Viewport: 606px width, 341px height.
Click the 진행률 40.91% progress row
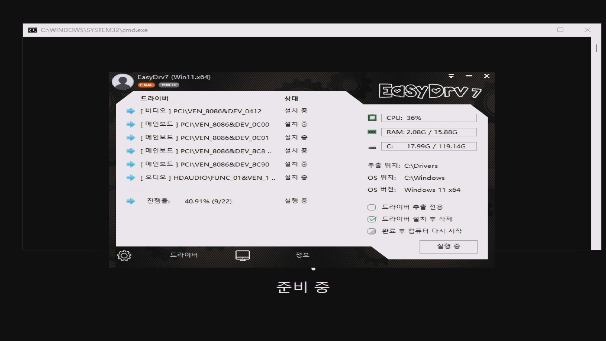pos(208,201)
